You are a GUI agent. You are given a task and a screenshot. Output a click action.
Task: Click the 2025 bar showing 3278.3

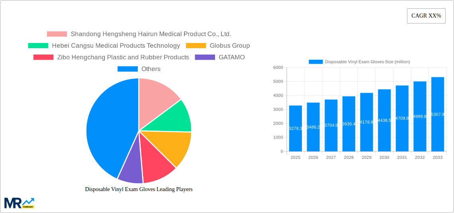(x=295, y=129)
